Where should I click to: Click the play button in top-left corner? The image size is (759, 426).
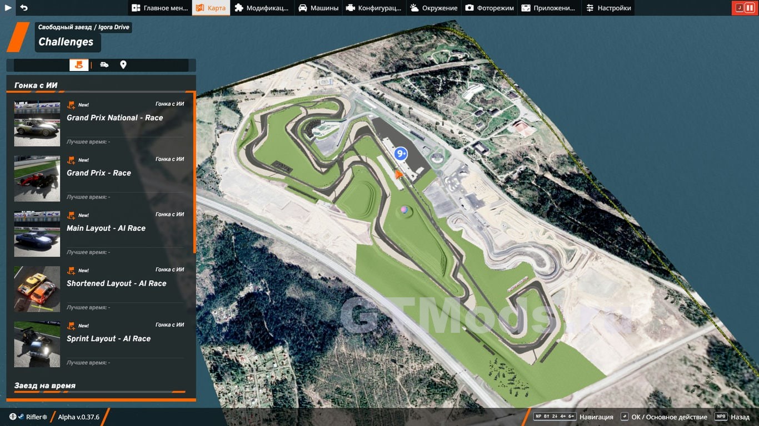click(x=8, y=8)
